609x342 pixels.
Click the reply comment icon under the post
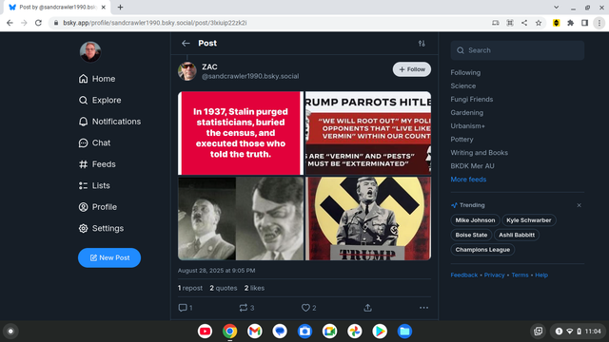pyautogui.click(x=183, y=308)
